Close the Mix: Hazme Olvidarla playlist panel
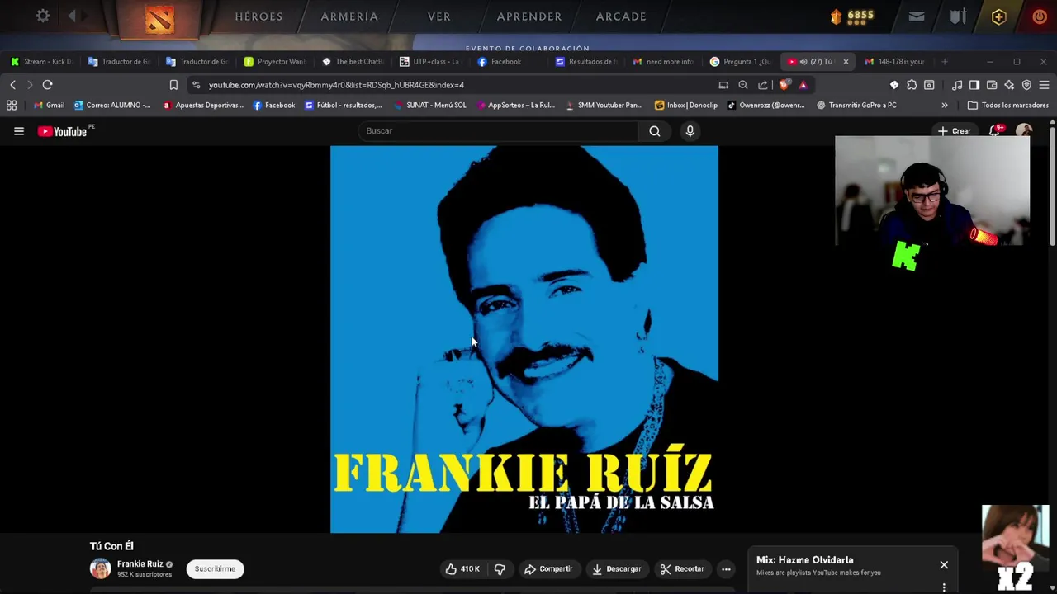This screenshot has height=594, width=1057. [944, 565]
